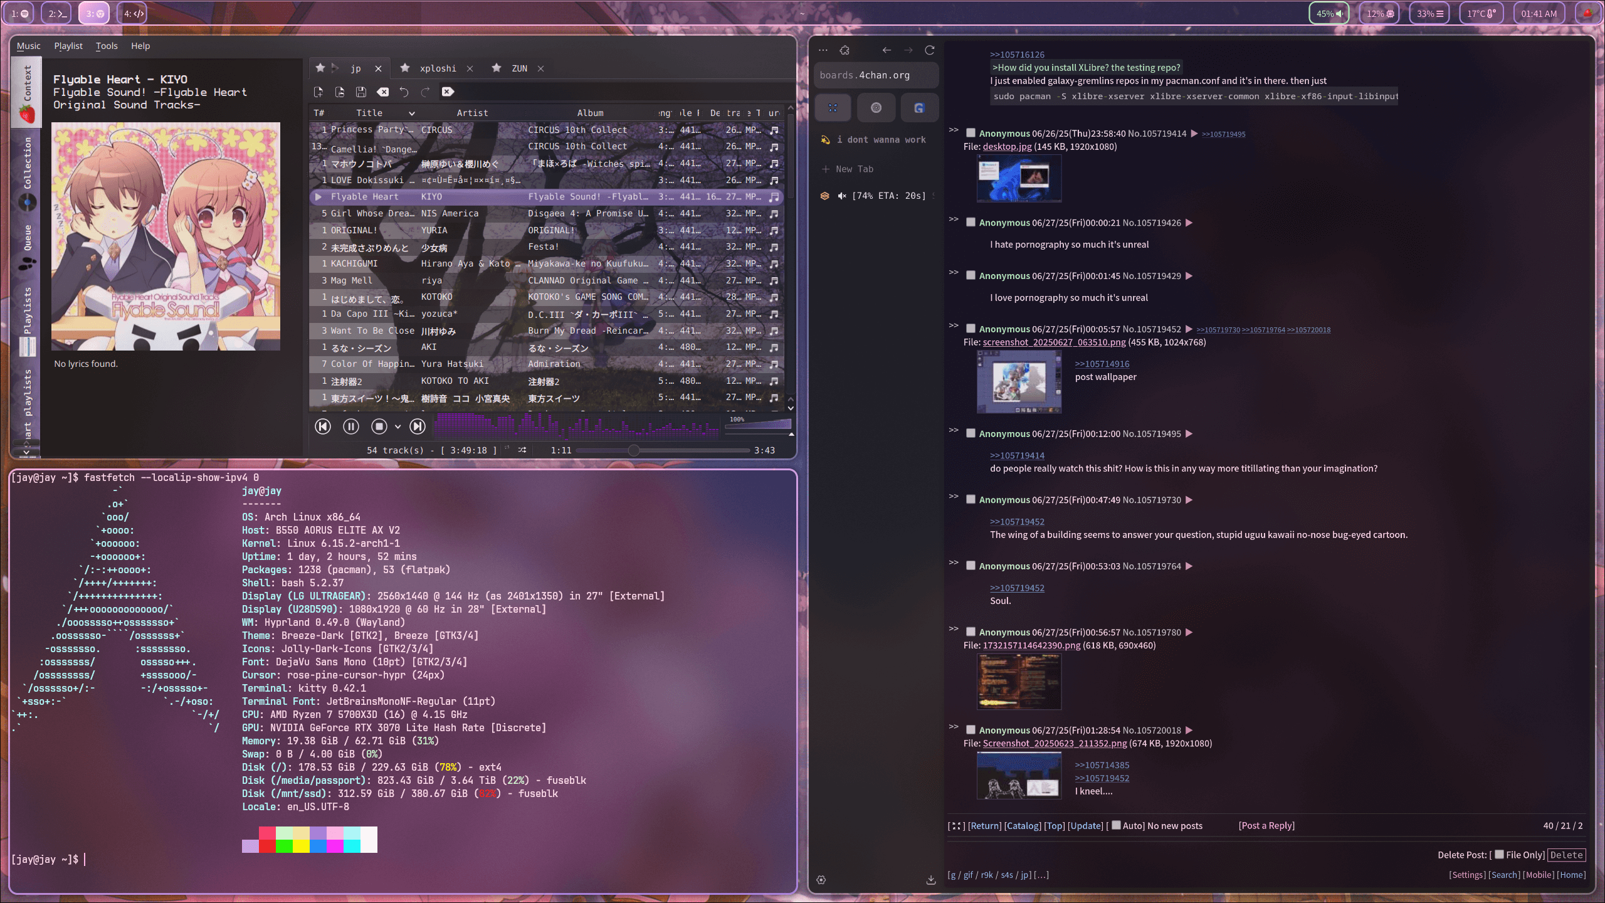
Task: Reload the page with the refresh icon
Action: [x=930, y=50]
